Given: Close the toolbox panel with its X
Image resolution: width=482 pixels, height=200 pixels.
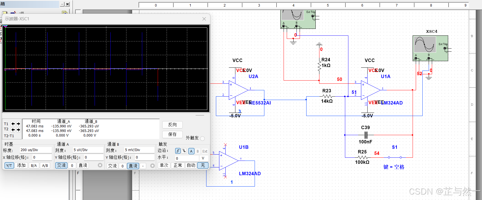Looking at the screenshot, I should click(x=67, y=4).
